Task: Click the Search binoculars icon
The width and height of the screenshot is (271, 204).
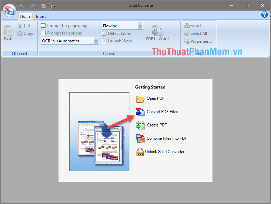Action: tap(187, 26)
